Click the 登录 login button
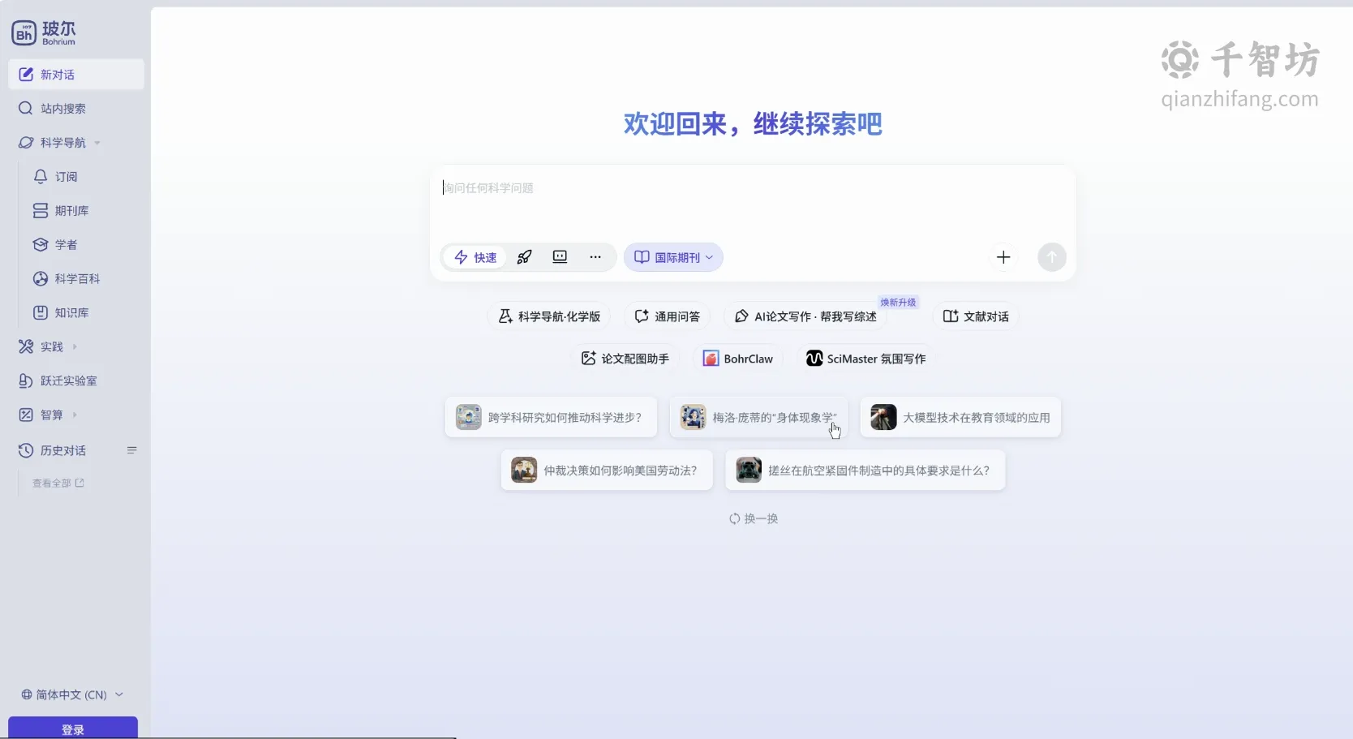Viewport: 1353px width, 739px height. click(x=73, y=728)
